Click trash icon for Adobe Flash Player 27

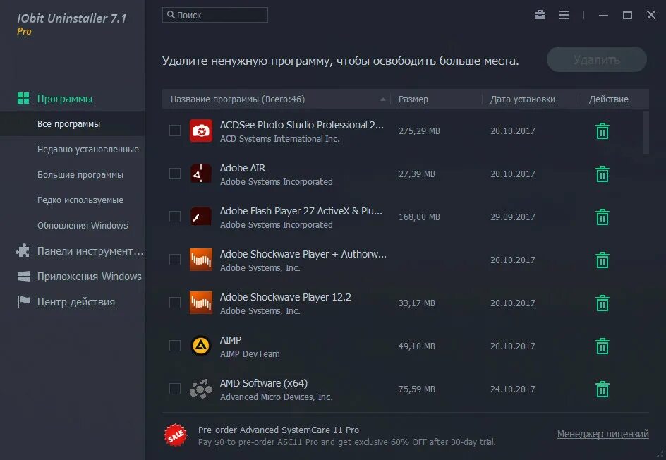coord(603,217)
